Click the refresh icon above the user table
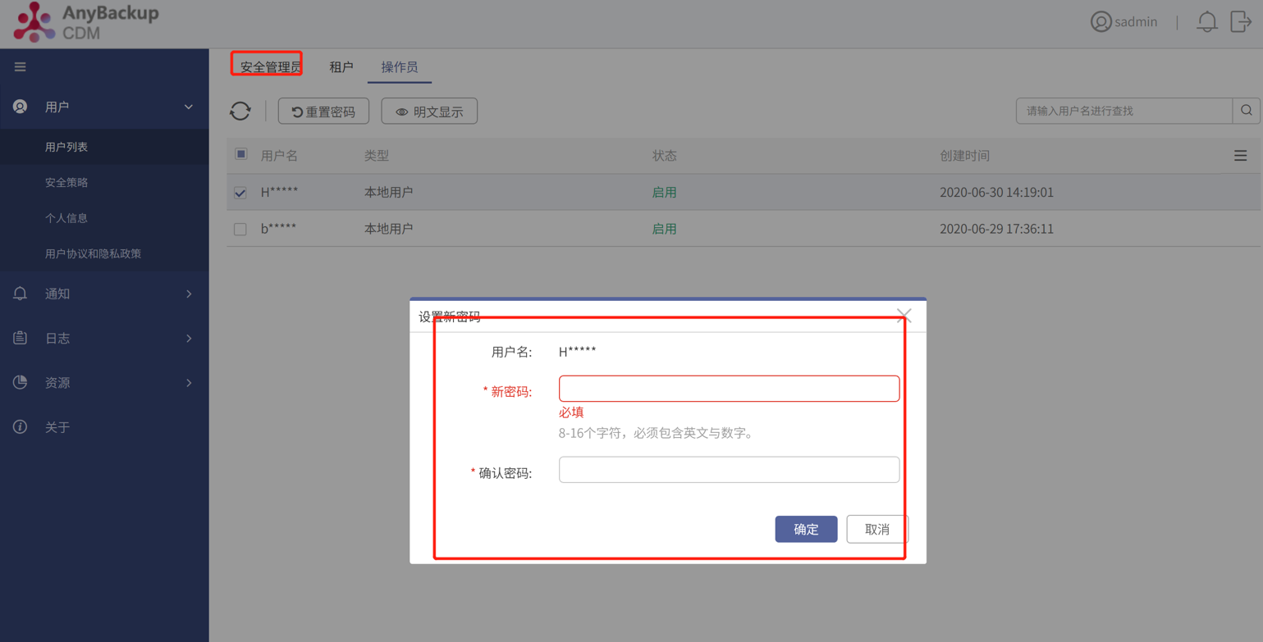 (240, 111)
